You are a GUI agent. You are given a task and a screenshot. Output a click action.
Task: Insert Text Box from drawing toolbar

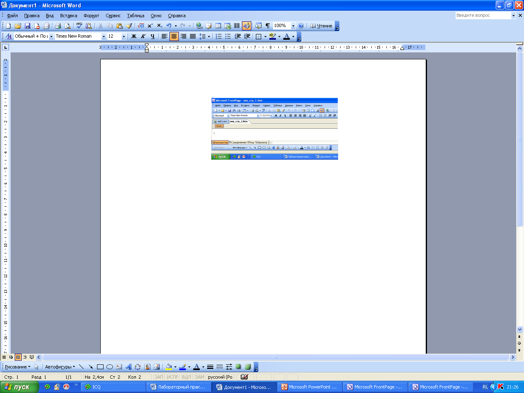(x=119, y=367)
